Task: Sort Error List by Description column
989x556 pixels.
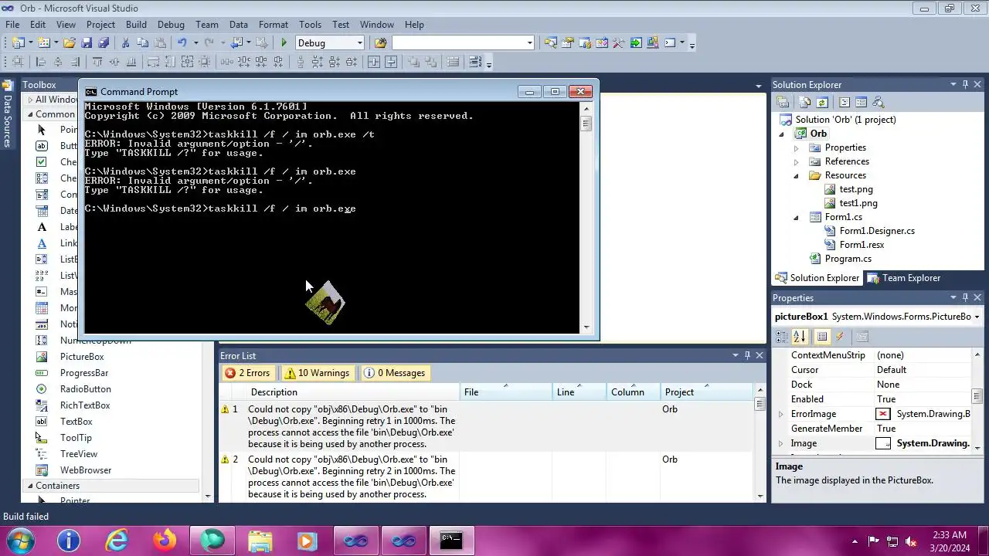Action: 352,392
